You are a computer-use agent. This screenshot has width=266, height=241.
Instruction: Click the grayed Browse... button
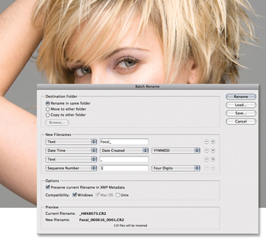point(57,122)
